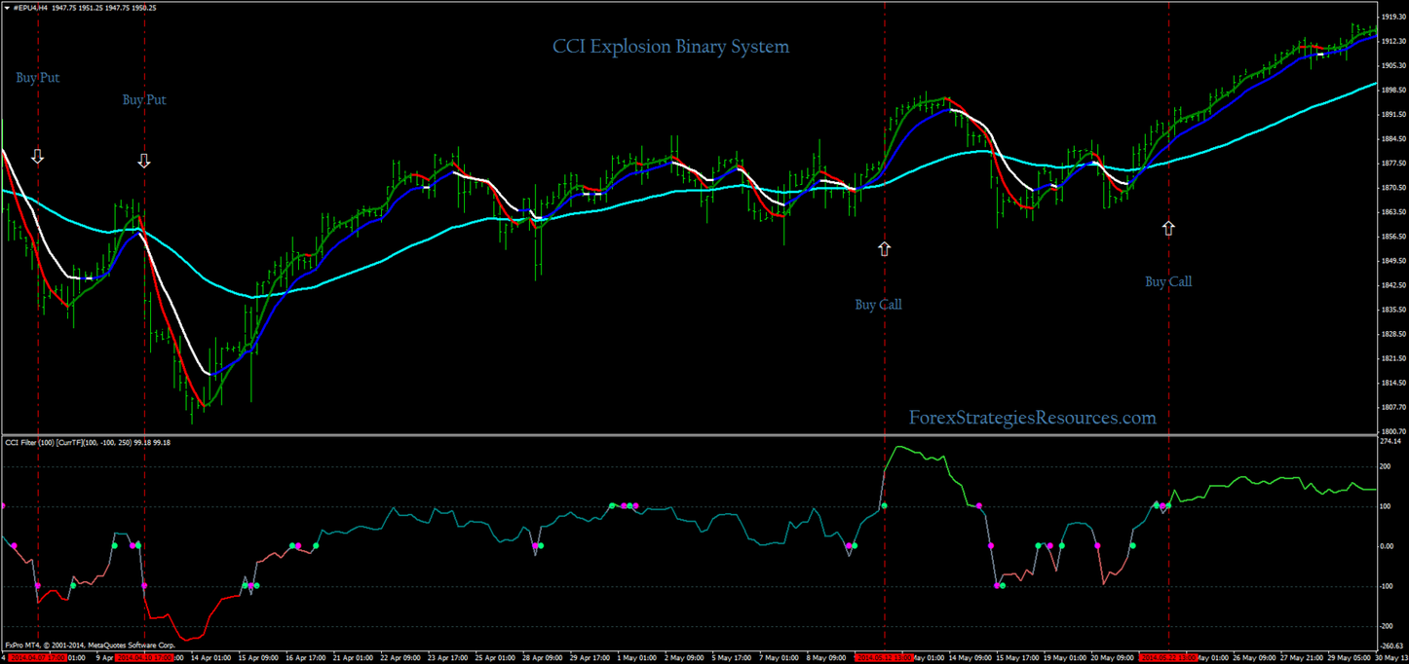Viewport: 1409px width, 664px height.
Task: Open the chart menu triangle beside #EPU4,H4
Action: coord(6,8)
